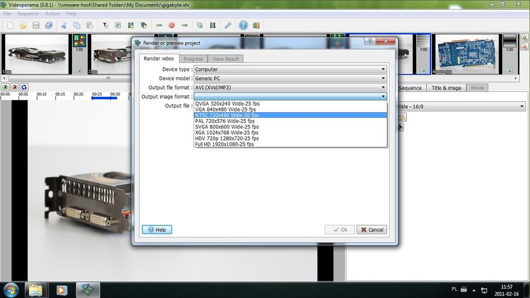Click the striped transition icon before the bottom.jpg thumbnail
This screenshot has height=298, width=530.
[423, 41]
